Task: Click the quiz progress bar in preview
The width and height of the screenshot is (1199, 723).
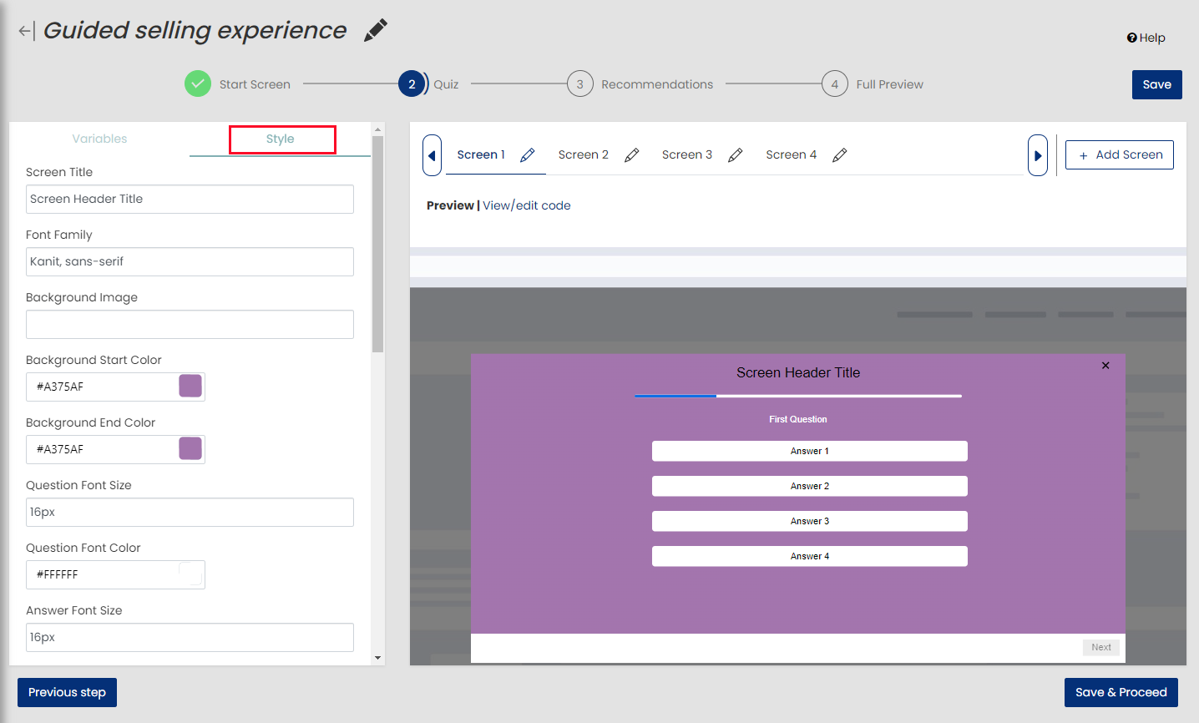Action: point(798,396)
